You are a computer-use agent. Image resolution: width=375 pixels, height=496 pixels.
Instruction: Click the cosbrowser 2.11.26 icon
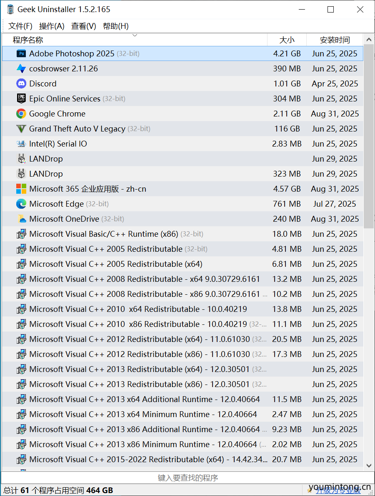click(21, 68)
